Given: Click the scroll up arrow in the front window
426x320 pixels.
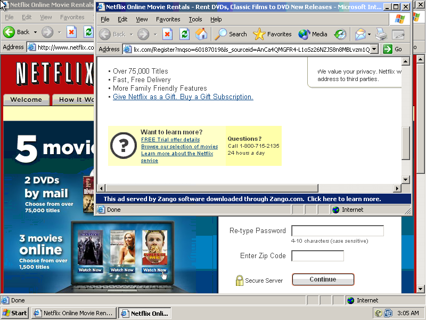Looking at the screenshot, I should tap(405, 61).
